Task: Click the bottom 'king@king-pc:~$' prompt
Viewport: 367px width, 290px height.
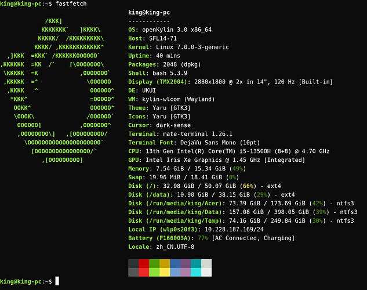Action: [26, 281]
